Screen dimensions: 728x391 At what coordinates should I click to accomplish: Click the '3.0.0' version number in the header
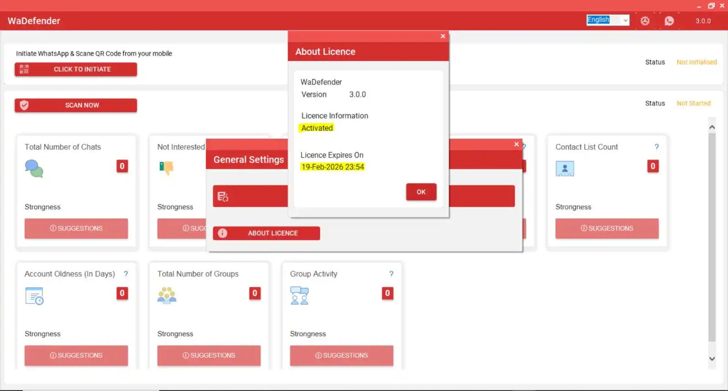coord(703,21)
